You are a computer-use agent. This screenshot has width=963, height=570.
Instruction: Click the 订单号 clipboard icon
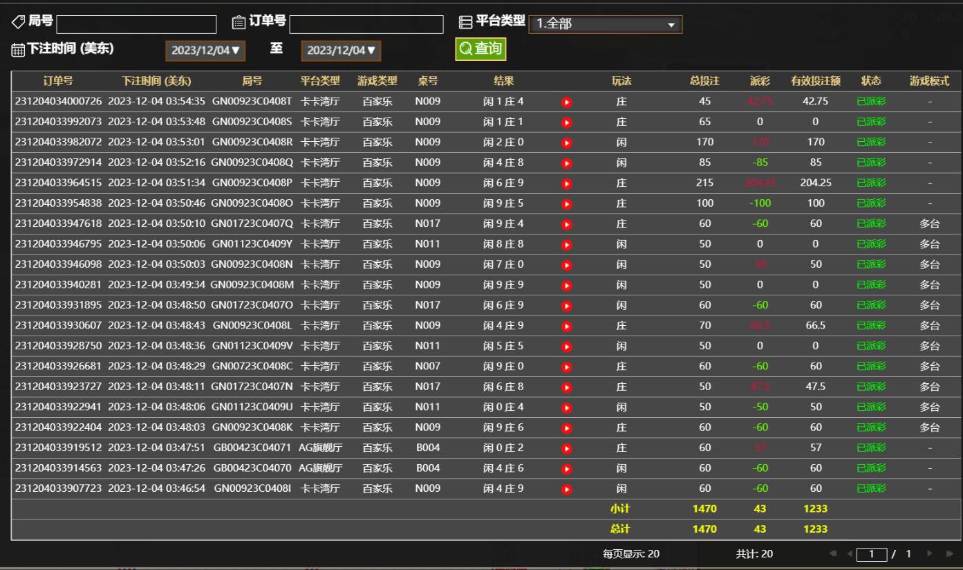pyautogui.click(x=238, y=23)
